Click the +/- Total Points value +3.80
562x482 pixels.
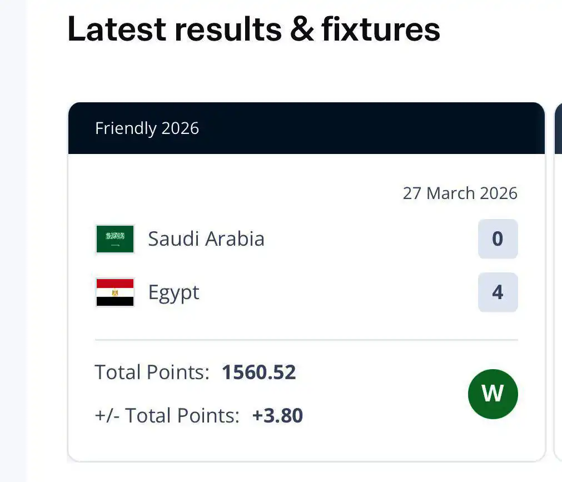point(276,415)
